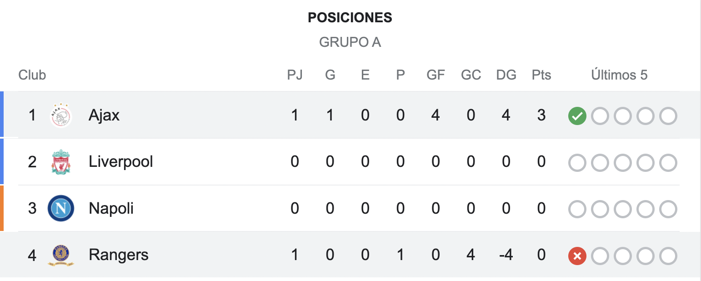This screenshot has height=281, width=701.
Task: Click the Ajax club crest icon
Action: click(x=61, y=115)
